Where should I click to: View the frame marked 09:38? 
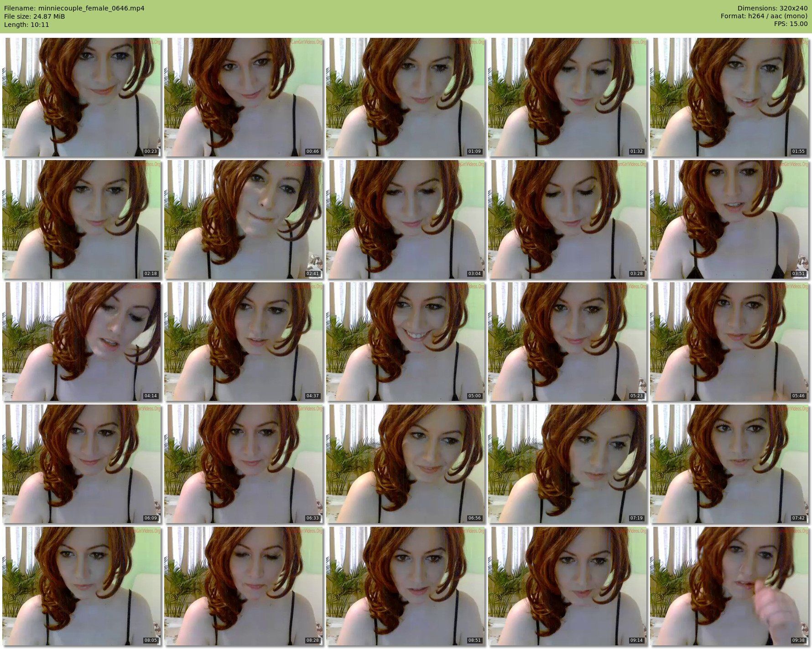tap(729, 586)
